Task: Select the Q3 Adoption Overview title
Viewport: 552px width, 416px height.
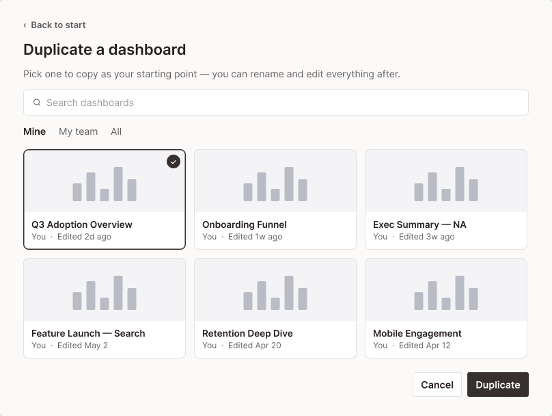Action: click(82, 224)
